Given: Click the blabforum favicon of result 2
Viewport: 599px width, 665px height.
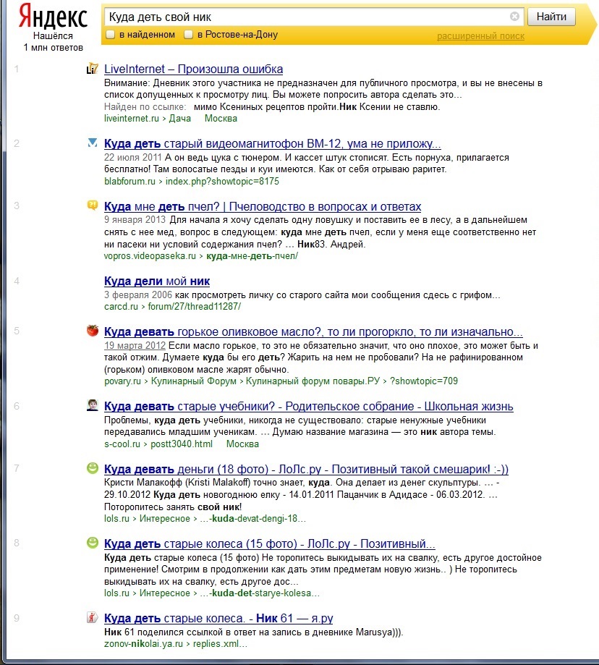Looking at the screenshot, I should 93,143.
